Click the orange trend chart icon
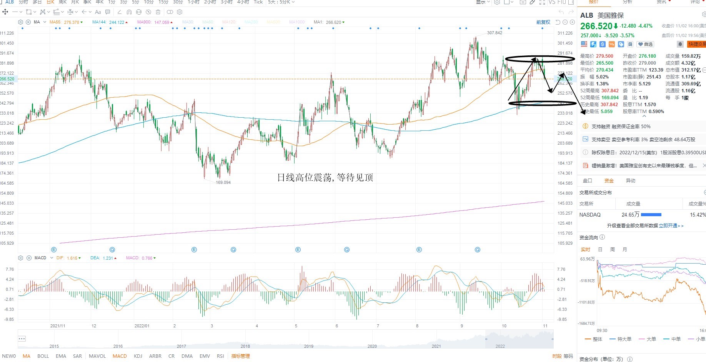This screenshot has height=362, width=706. [x=612, y=44]
